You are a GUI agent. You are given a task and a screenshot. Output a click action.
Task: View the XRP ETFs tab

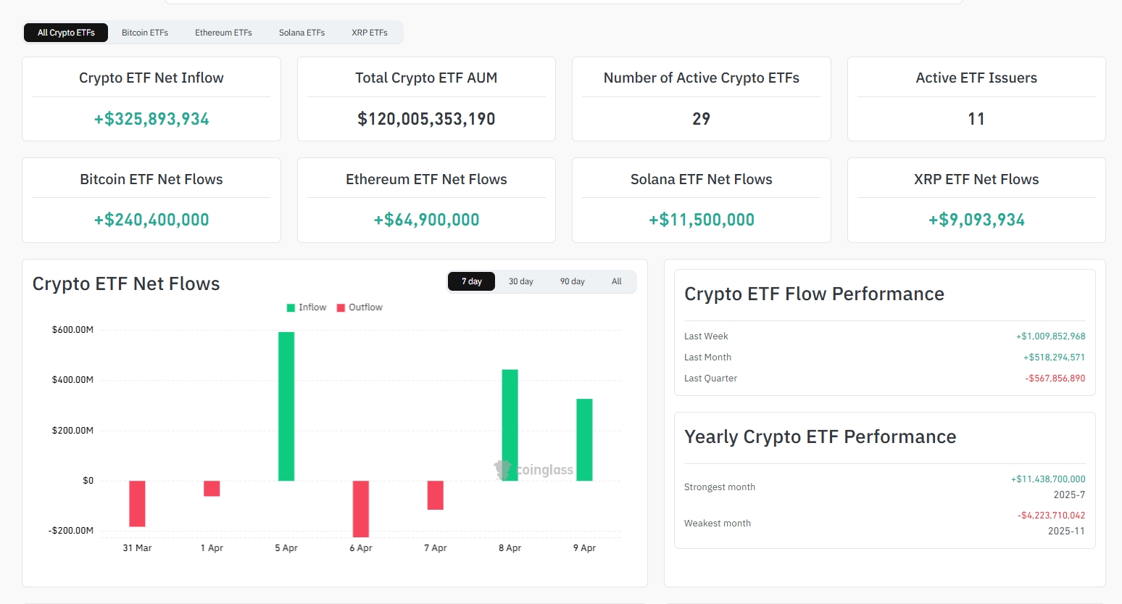[370, 32]
